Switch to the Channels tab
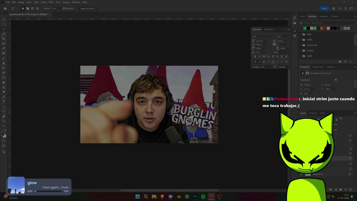The image size is (357, 201). (313, 113)
